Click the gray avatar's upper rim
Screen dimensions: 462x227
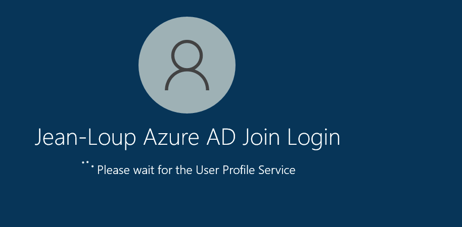tap(187, 19)
